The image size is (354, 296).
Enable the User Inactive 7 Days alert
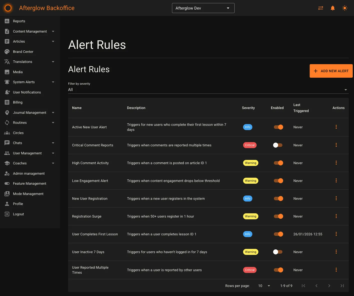click(x=278, y=252)
